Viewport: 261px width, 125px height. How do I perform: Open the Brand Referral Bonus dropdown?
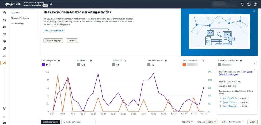click(228, 61)
